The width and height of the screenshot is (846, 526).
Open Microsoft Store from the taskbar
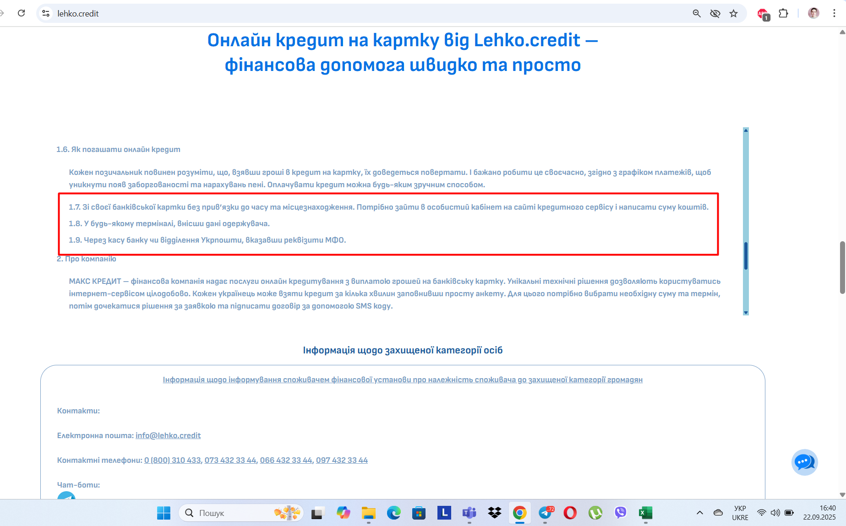(x=419, y=513)
